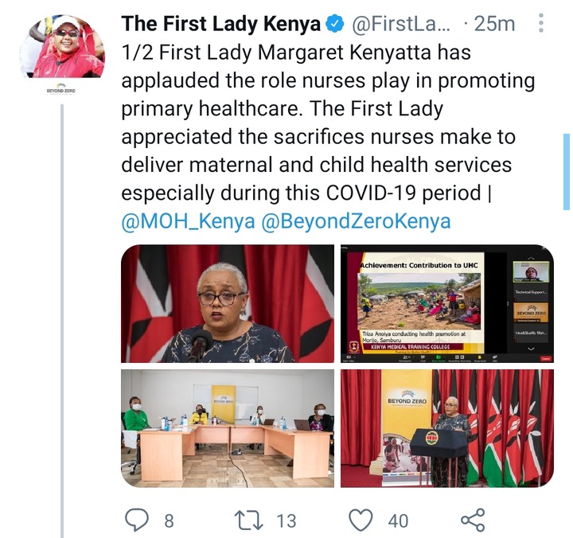The height and width of the screenshot is (538, 573).
Task: Open the share icon on the tweet
Action: [473, 520]
